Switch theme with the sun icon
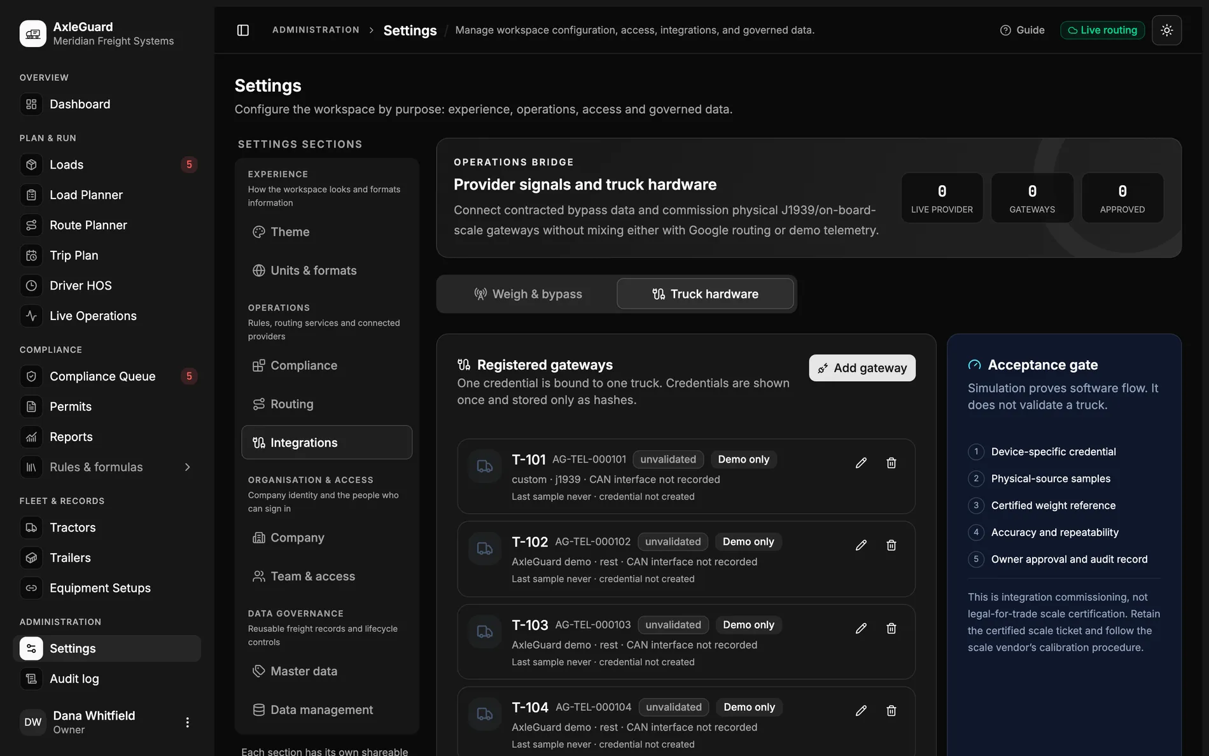 1166,30
